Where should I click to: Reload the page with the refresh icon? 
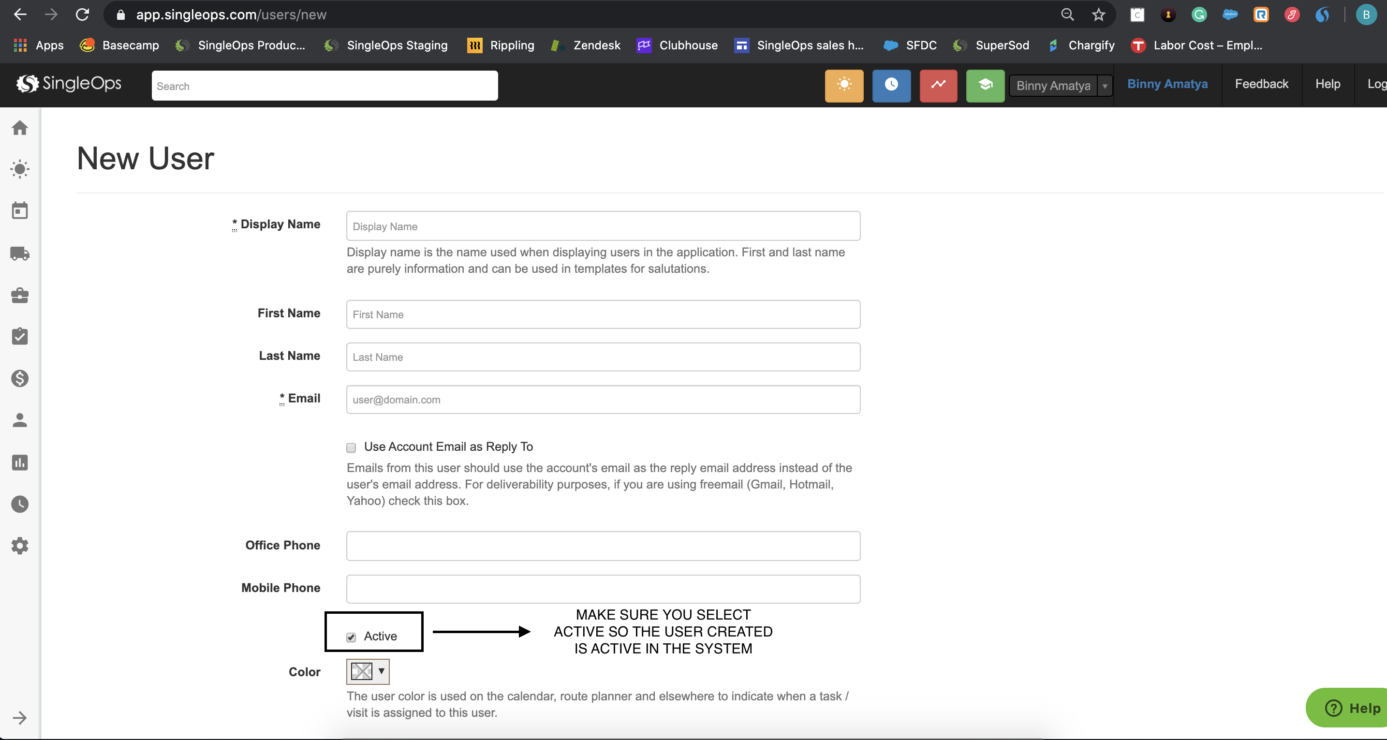click(x=82, y=15)
